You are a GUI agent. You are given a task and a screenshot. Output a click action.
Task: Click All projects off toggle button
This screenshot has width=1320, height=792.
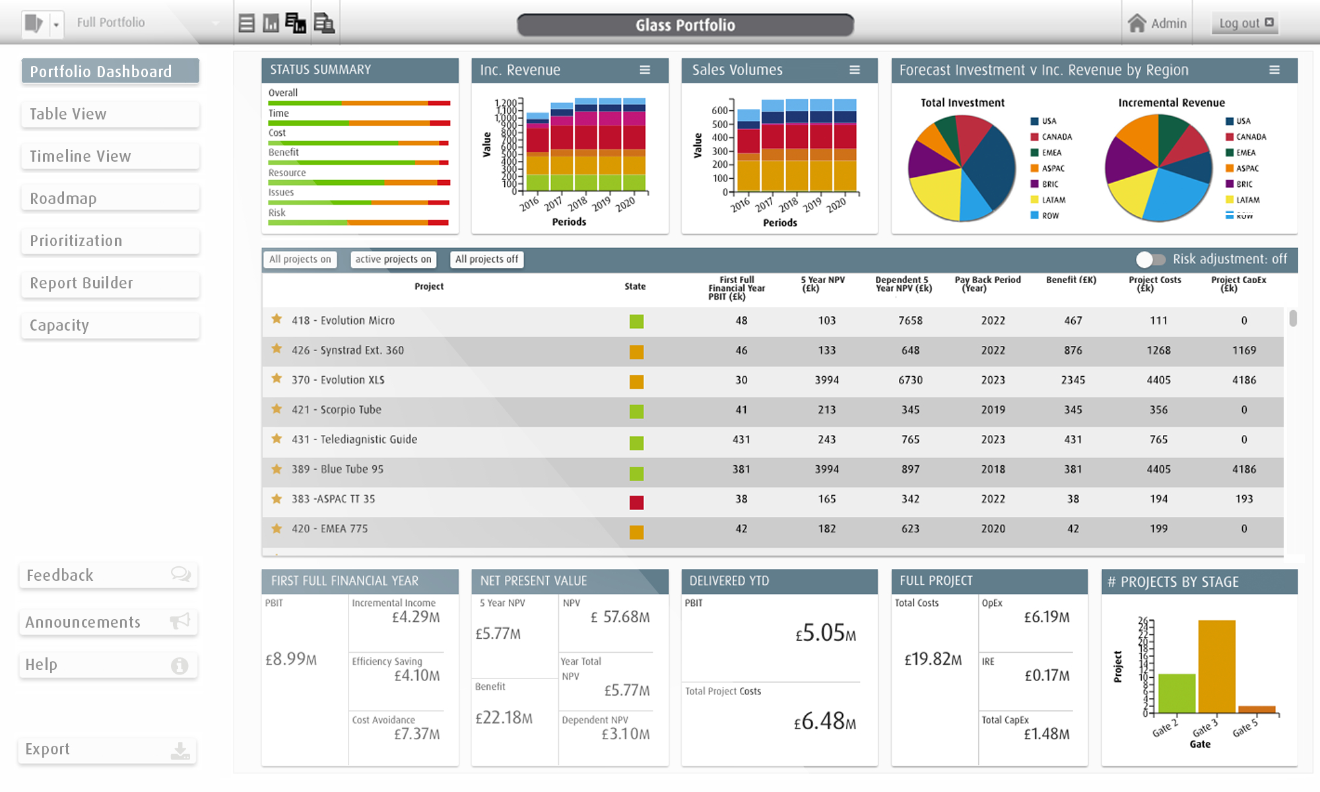click(x=488, y=259)
